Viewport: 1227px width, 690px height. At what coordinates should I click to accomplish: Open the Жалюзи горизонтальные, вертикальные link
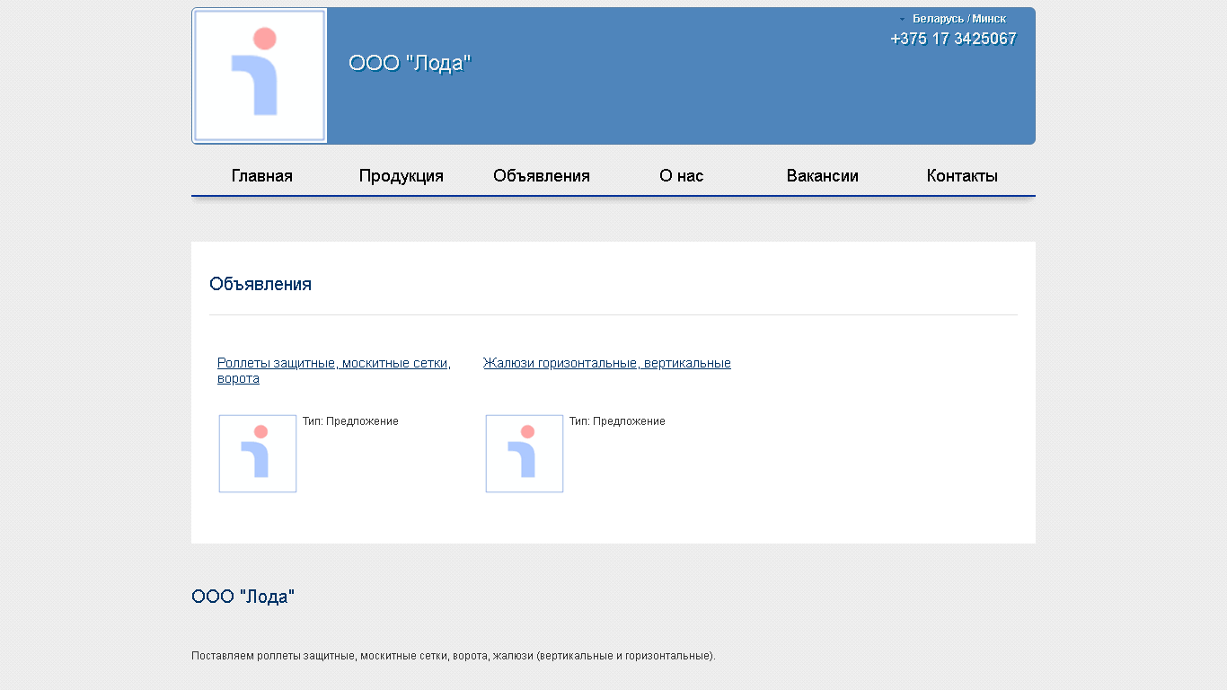click(607, 363)
